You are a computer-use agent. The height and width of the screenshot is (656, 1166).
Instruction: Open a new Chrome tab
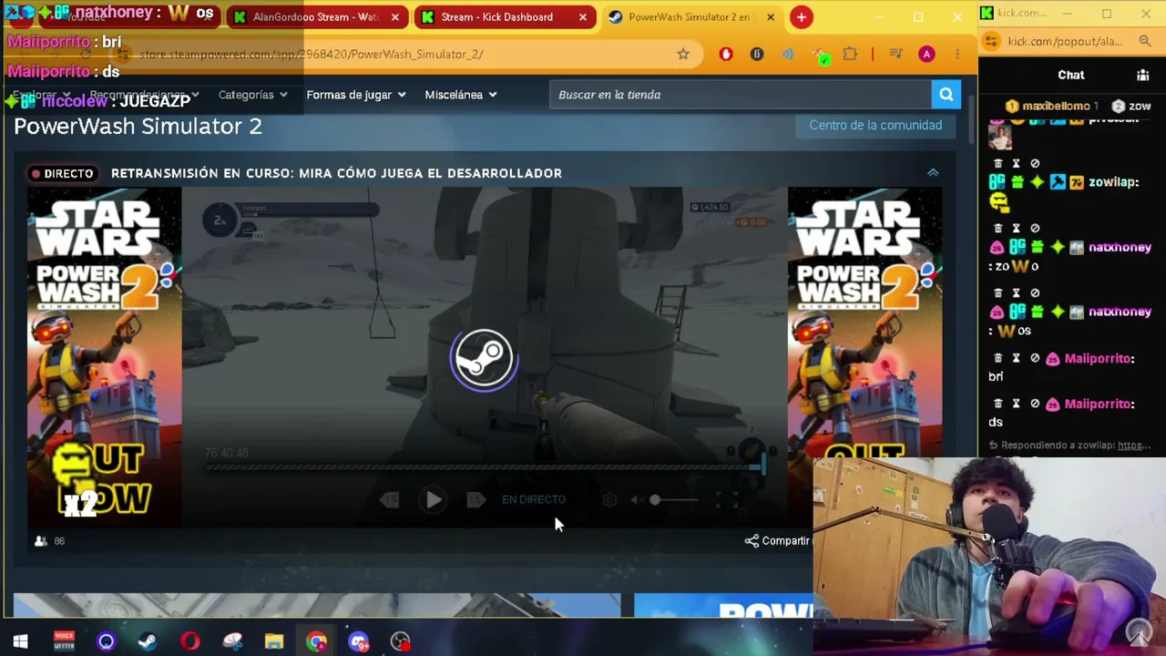(x=801, y=17)
